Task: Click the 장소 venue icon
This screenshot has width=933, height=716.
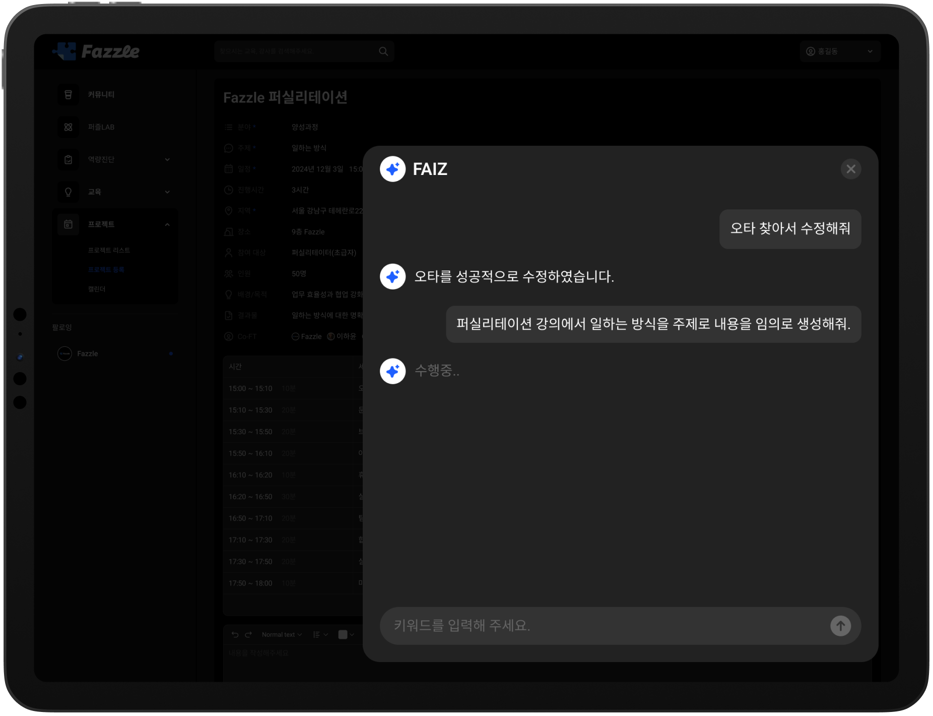Action: pos(228,232)
